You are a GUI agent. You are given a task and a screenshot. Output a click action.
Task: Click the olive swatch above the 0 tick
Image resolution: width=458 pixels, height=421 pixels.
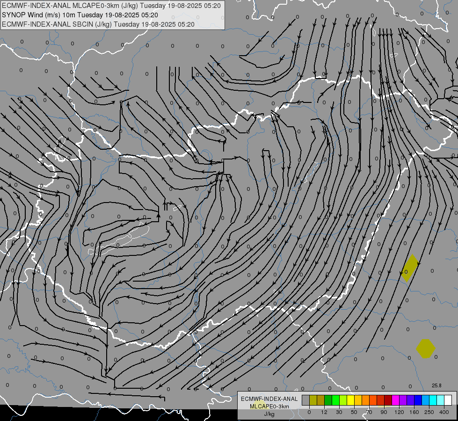click(x=313, y=400)
